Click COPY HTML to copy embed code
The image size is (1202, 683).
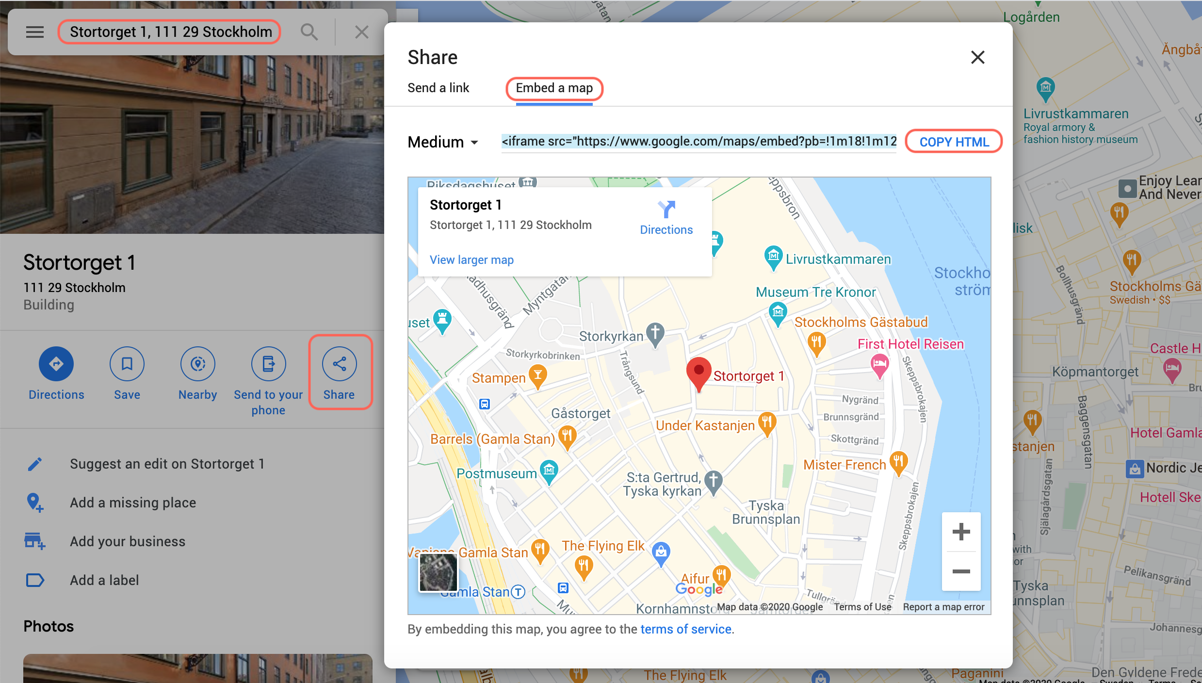pos(953,141)
